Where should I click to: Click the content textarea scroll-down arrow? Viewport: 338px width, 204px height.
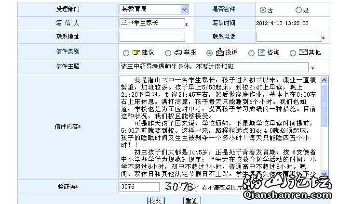[324, 173]
